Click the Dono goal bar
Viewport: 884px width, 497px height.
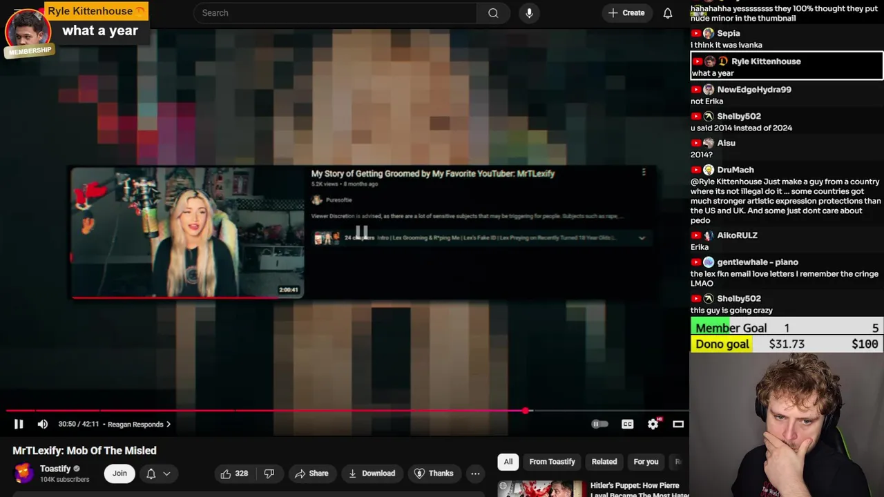787,344
